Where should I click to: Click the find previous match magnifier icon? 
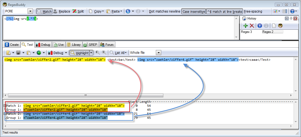(98, 53)
